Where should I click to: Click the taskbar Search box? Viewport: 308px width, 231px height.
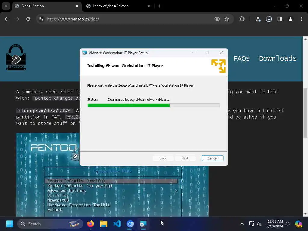pos(50,224)
